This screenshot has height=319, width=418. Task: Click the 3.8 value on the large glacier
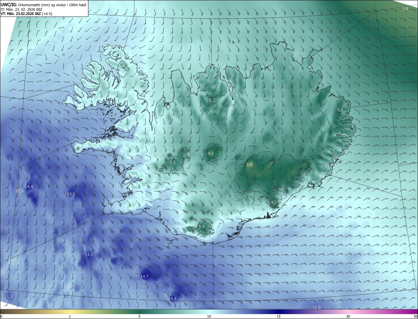coord(249,164)
